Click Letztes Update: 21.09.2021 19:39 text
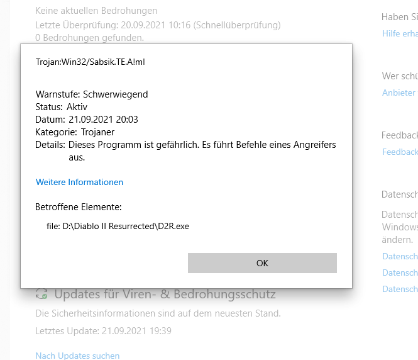Screen dimensions: 418x360 (x=104, y=331)
